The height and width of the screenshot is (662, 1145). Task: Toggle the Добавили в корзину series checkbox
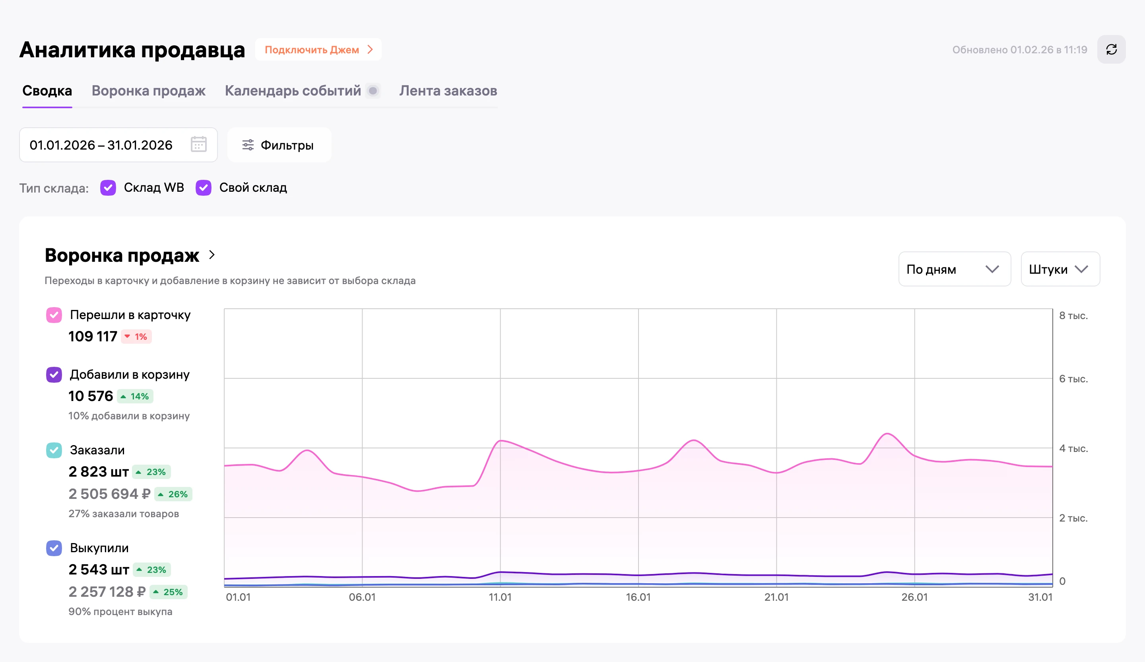[x=54, y=375]
